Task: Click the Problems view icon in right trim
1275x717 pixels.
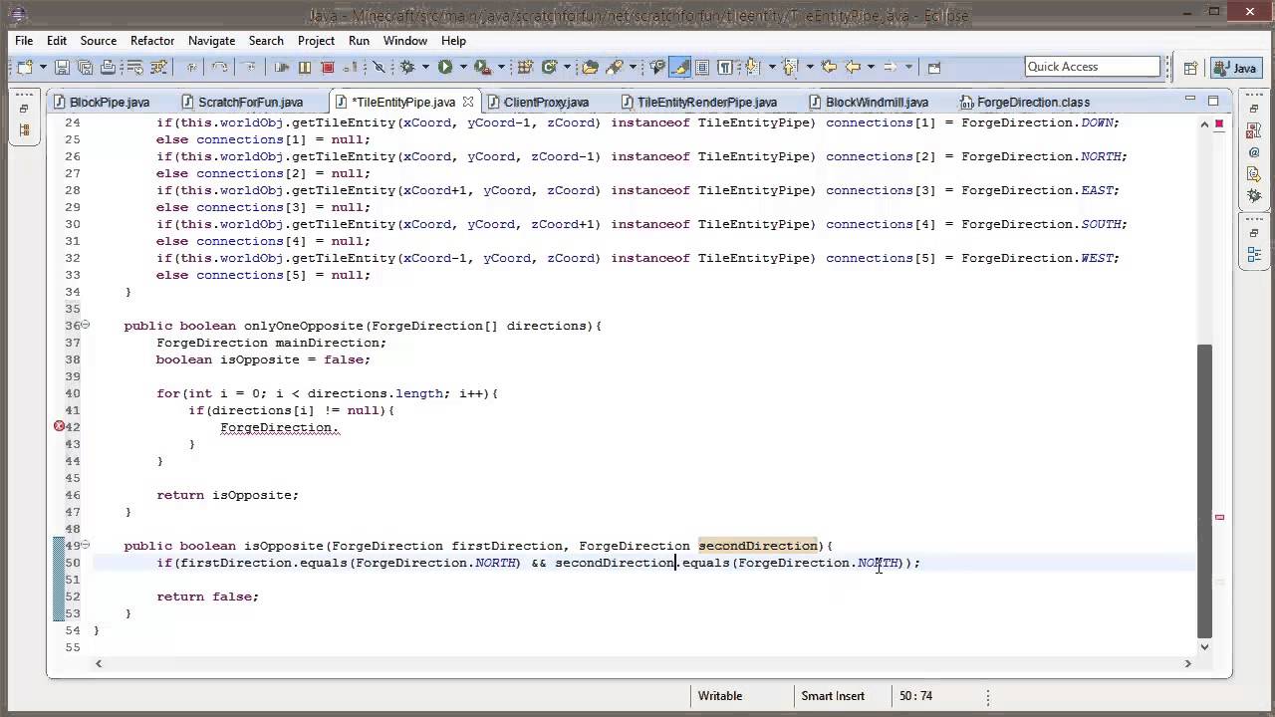Action: (x=1254, y=131)
